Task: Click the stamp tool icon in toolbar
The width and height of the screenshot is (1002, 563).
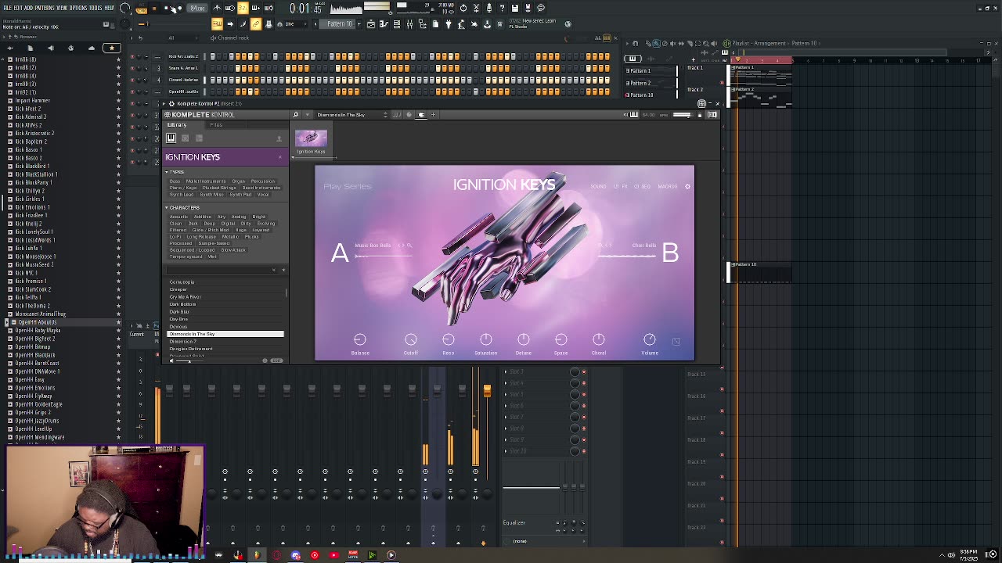Action: coord(269,24)
